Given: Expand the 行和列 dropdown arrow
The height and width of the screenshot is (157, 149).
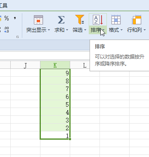Looking at the screenshot, I should [x=144, y=30].
